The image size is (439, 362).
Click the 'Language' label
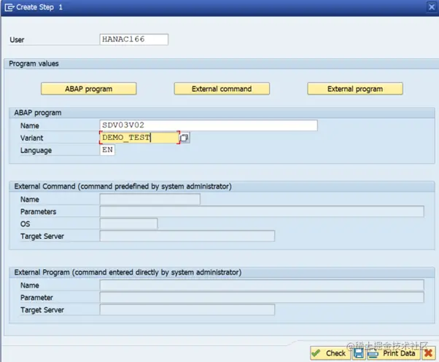tap(36, 150)
